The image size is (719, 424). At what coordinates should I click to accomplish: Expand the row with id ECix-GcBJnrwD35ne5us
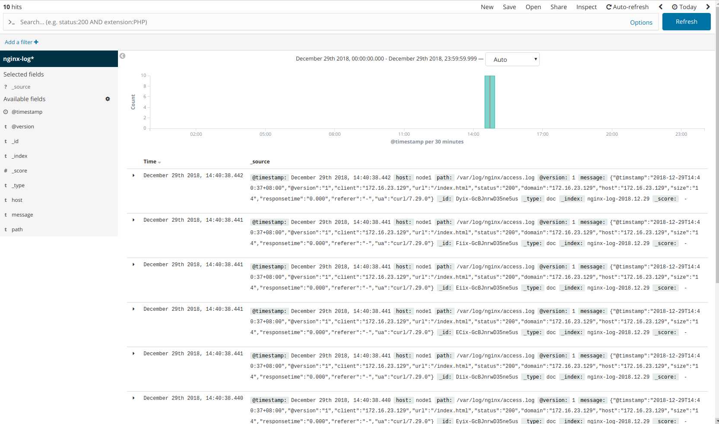point(134,309)
